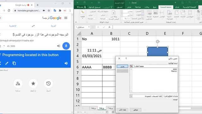Switch to the Formulas ribbon tab
The width and height of the screenshot is (202, 114).
pos(155,7)
